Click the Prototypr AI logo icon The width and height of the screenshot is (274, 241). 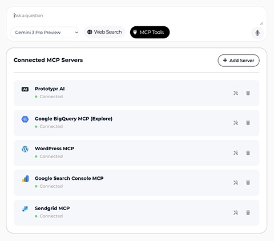coord(25,89)
